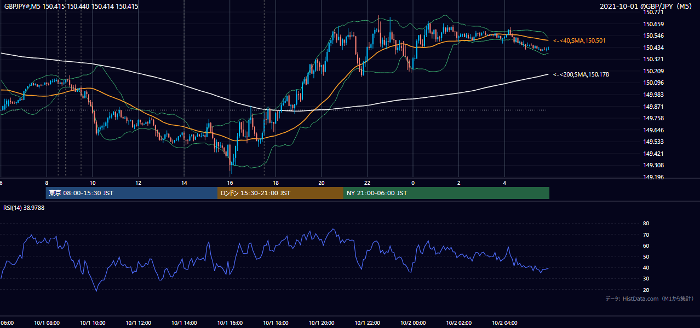Click price level 150.321 on axis
This screenshot has width=700, height=328.
point(653,59)
